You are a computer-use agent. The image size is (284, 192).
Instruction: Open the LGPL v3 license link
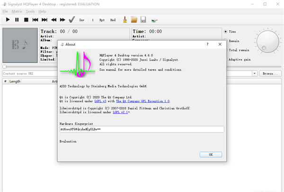point(98,101)
